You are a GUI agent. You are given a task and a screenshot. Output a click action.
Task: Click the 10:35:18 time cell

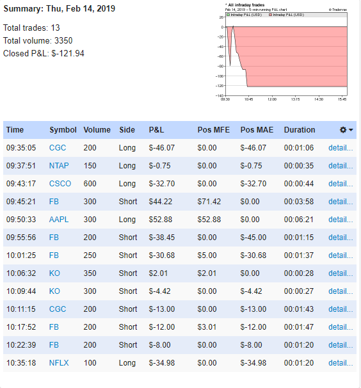21,363
